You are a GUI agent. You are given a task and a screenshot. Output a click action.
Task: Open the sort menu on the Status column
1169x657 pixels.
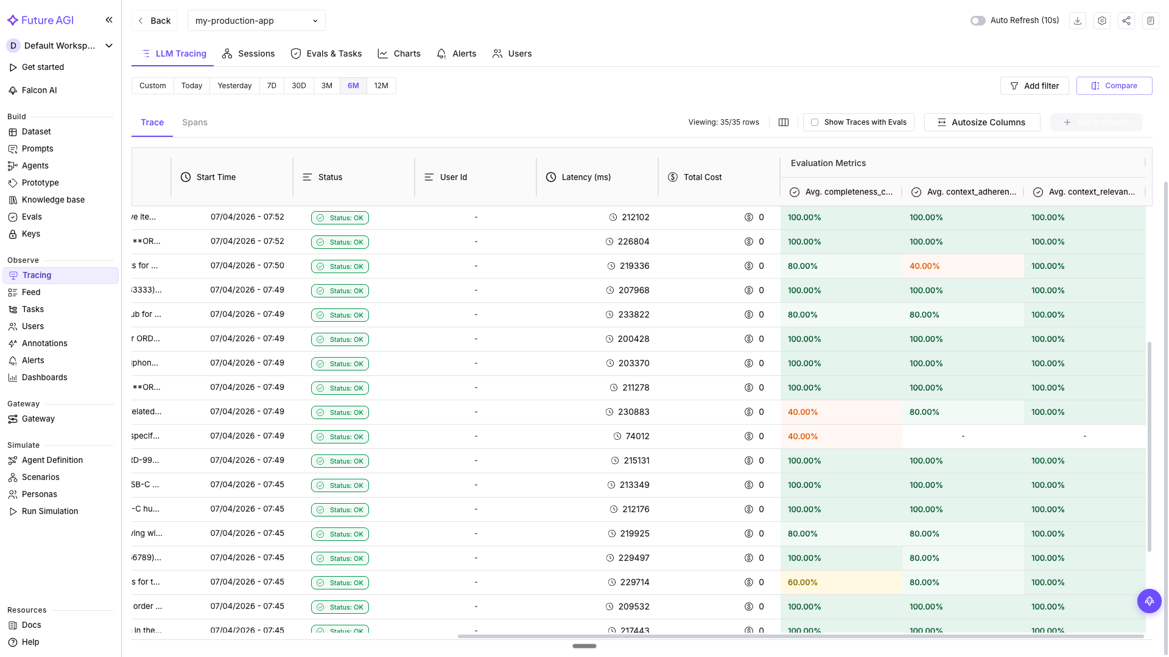coord(307,177)
